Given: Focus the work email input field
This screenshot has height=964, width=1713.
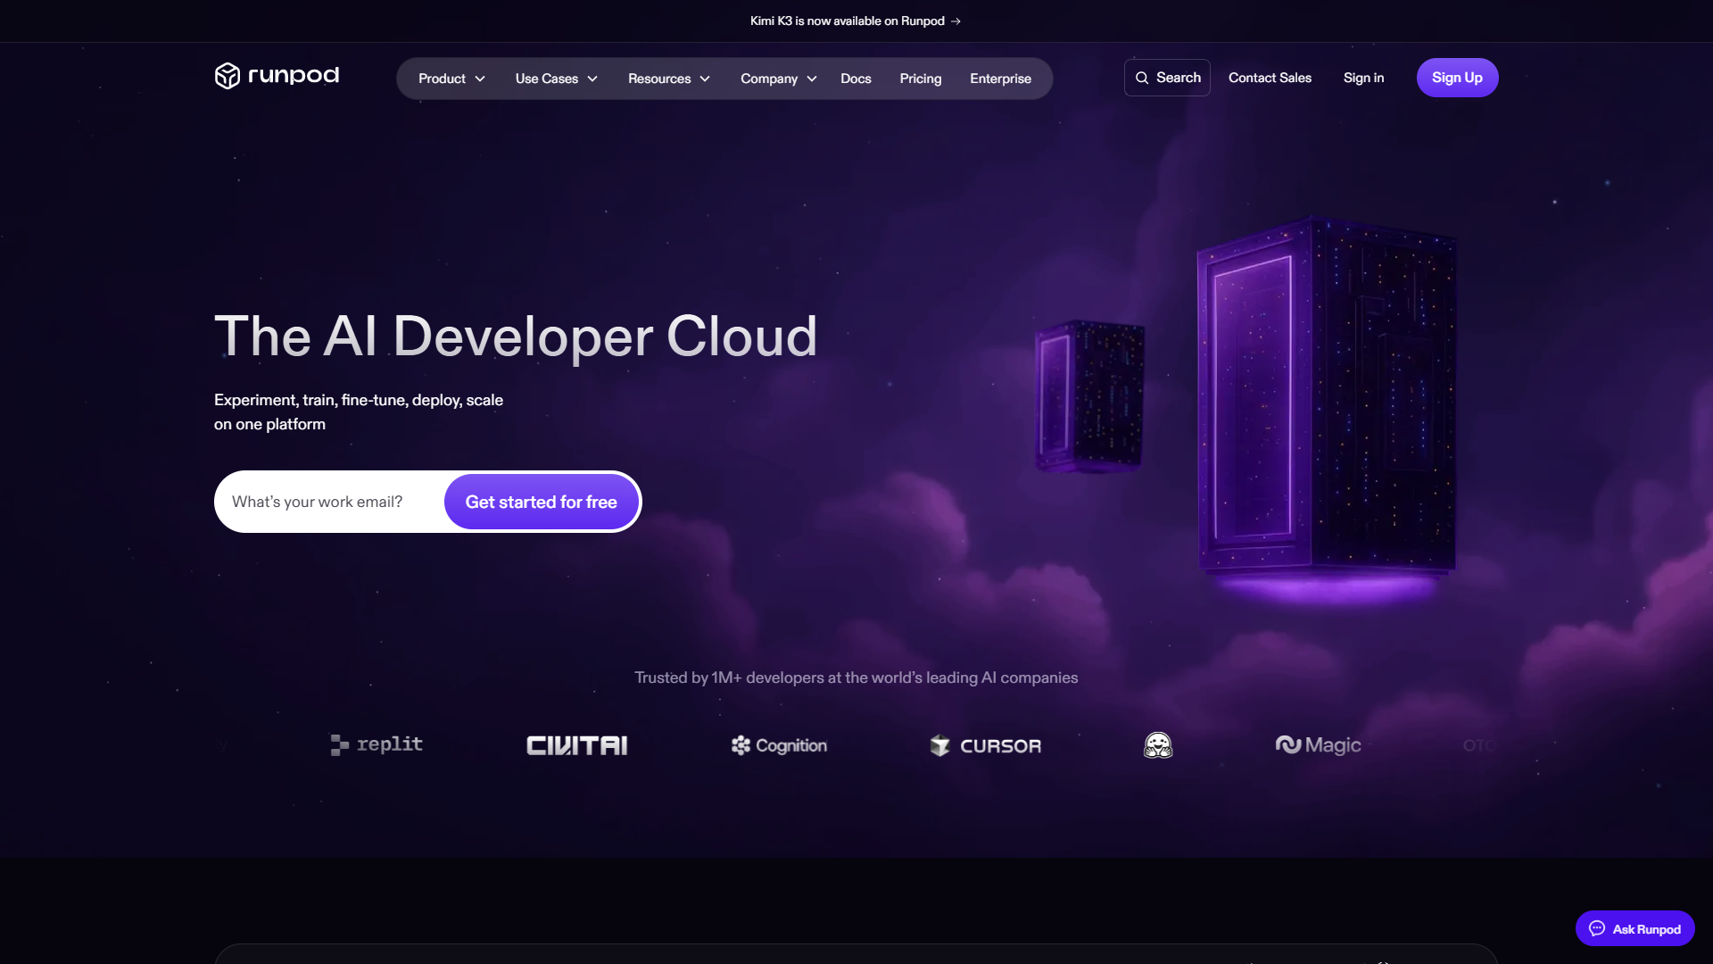Looking at the screenshot, I should click(x=329, y=502).
